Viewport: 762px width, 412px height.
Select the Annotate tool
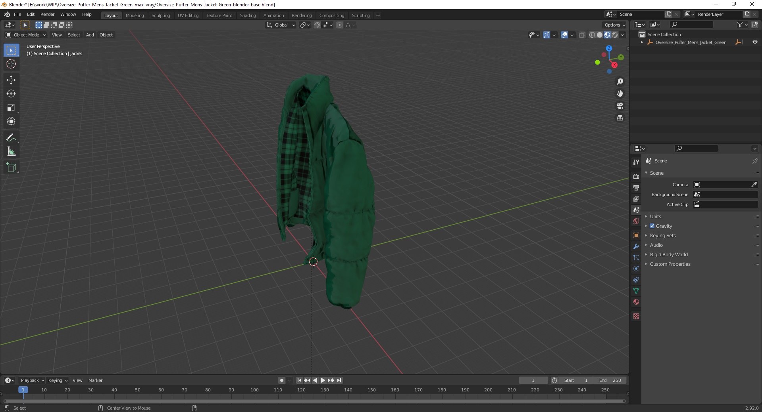pos(11,138)
